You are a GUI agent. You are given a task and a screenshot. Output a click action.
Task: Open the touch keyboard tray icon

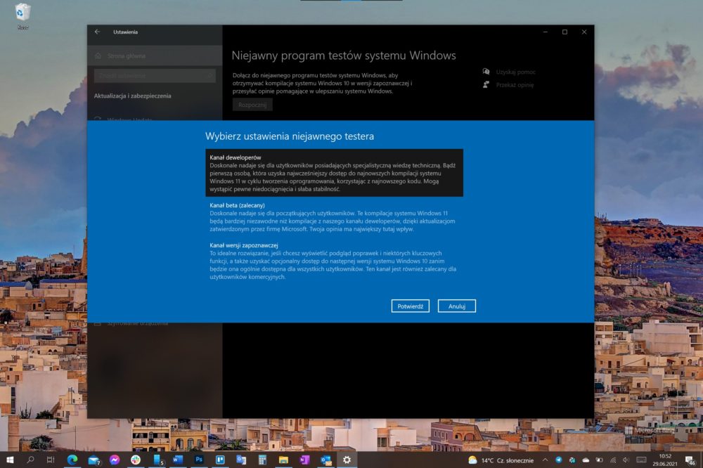pos(642,460)
